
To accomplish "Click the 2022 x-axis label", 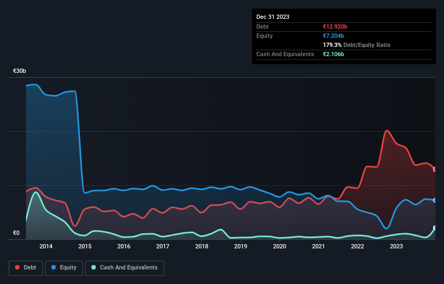I will tap(357, 246).
